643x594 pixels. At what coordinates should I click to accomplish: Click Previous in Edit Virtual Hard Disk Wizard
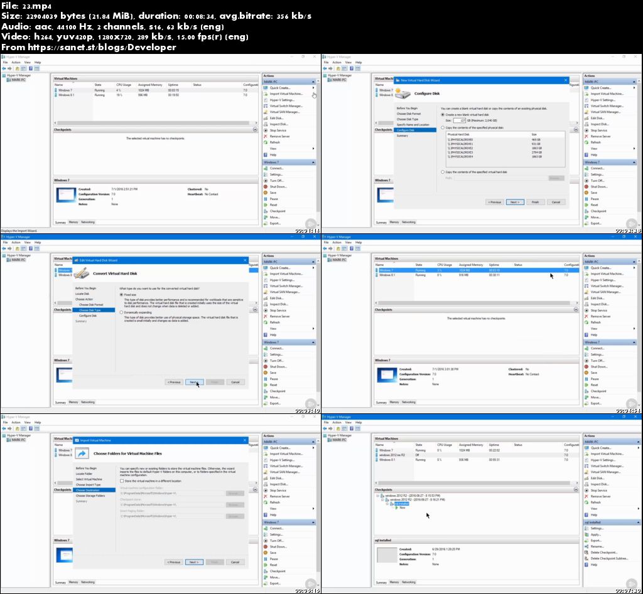[174, 382]
